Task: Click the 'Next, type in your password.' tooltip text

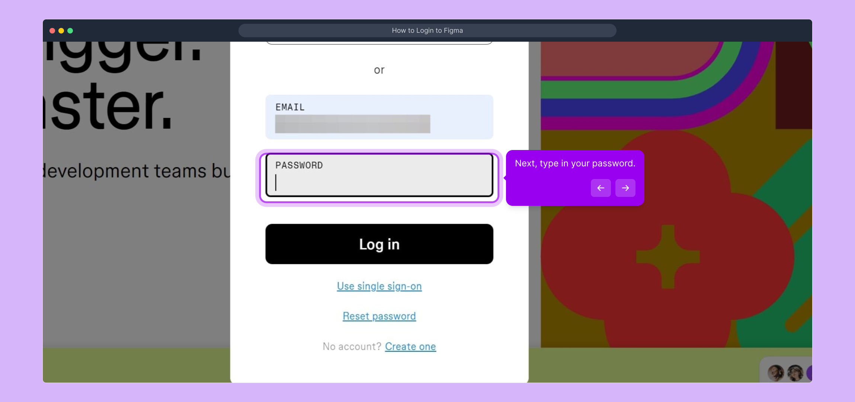Action: (x=575, y=163)
